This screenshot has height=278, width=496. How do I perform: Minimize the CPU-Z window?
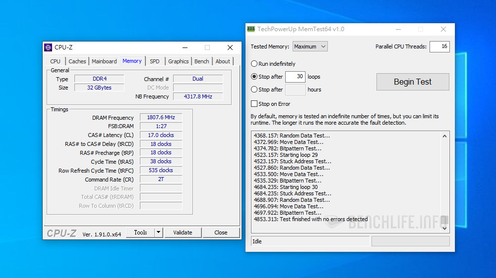(185, 47)
